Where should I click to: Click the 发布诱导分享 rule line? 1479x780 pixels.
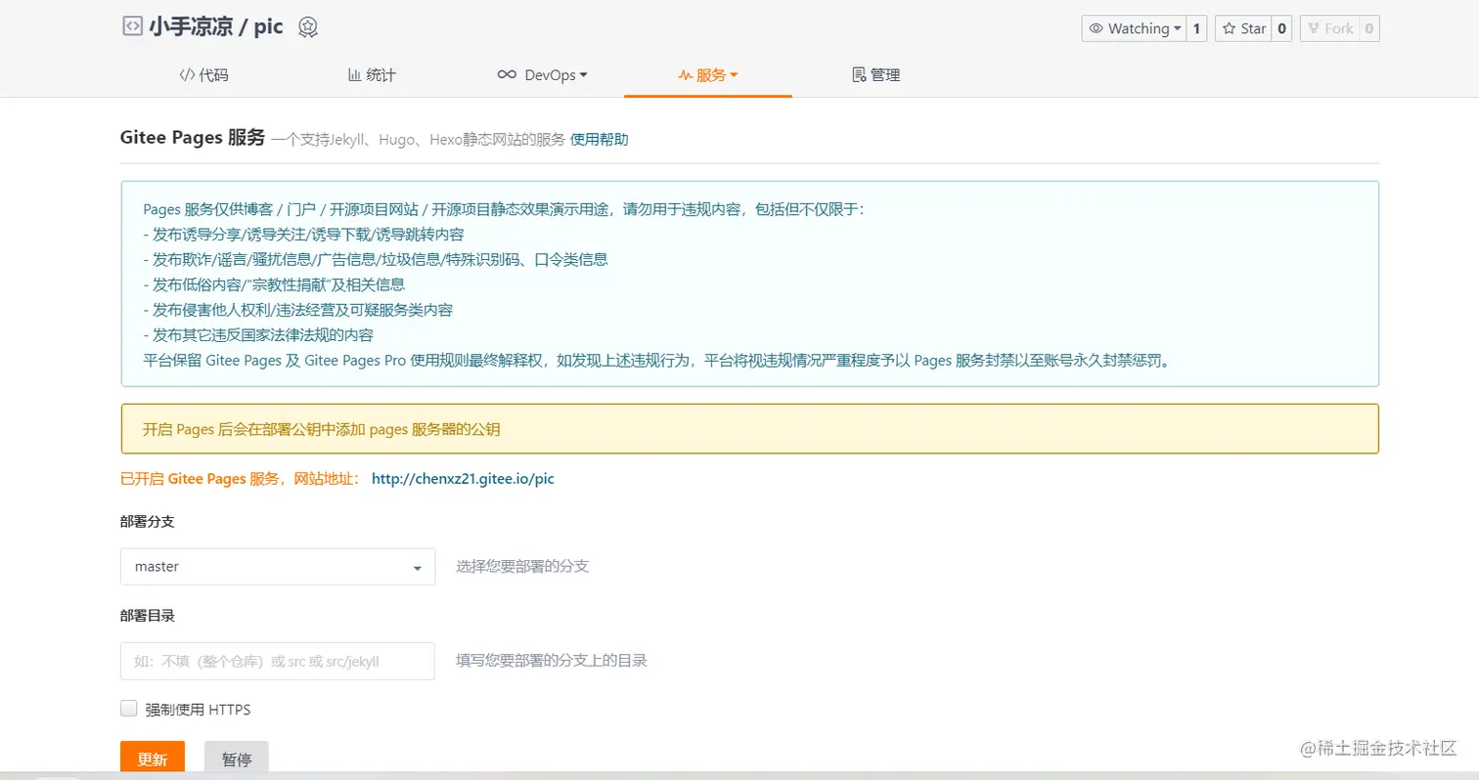tap(303, 235)
